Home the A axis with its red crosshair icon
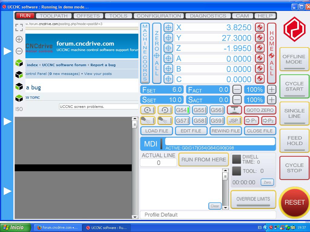 click(x=260, y=58)
